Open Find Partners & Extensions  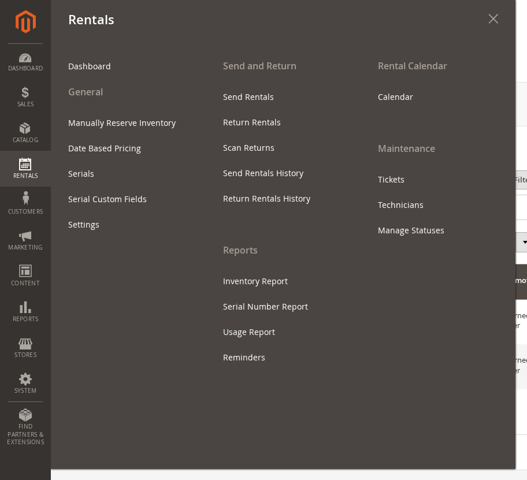25,427
